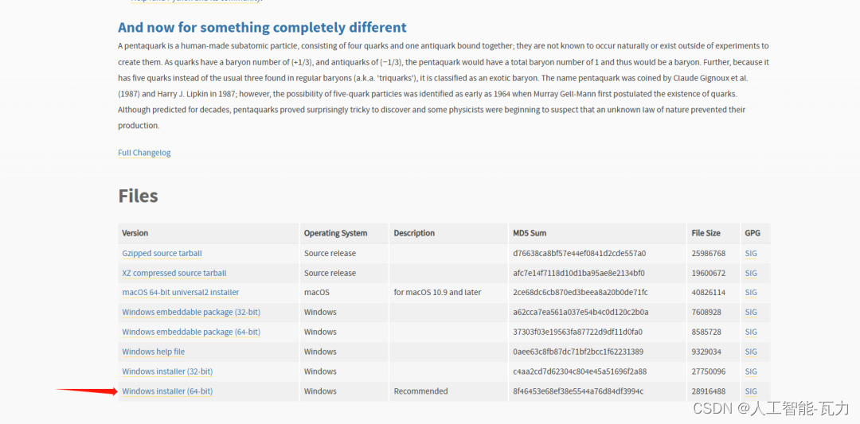The height and width of the screenshot is (424, 860).
Task: Download Windows embeddable package (32-bit)
Action: pyautogui.click(x=191, y=313)
